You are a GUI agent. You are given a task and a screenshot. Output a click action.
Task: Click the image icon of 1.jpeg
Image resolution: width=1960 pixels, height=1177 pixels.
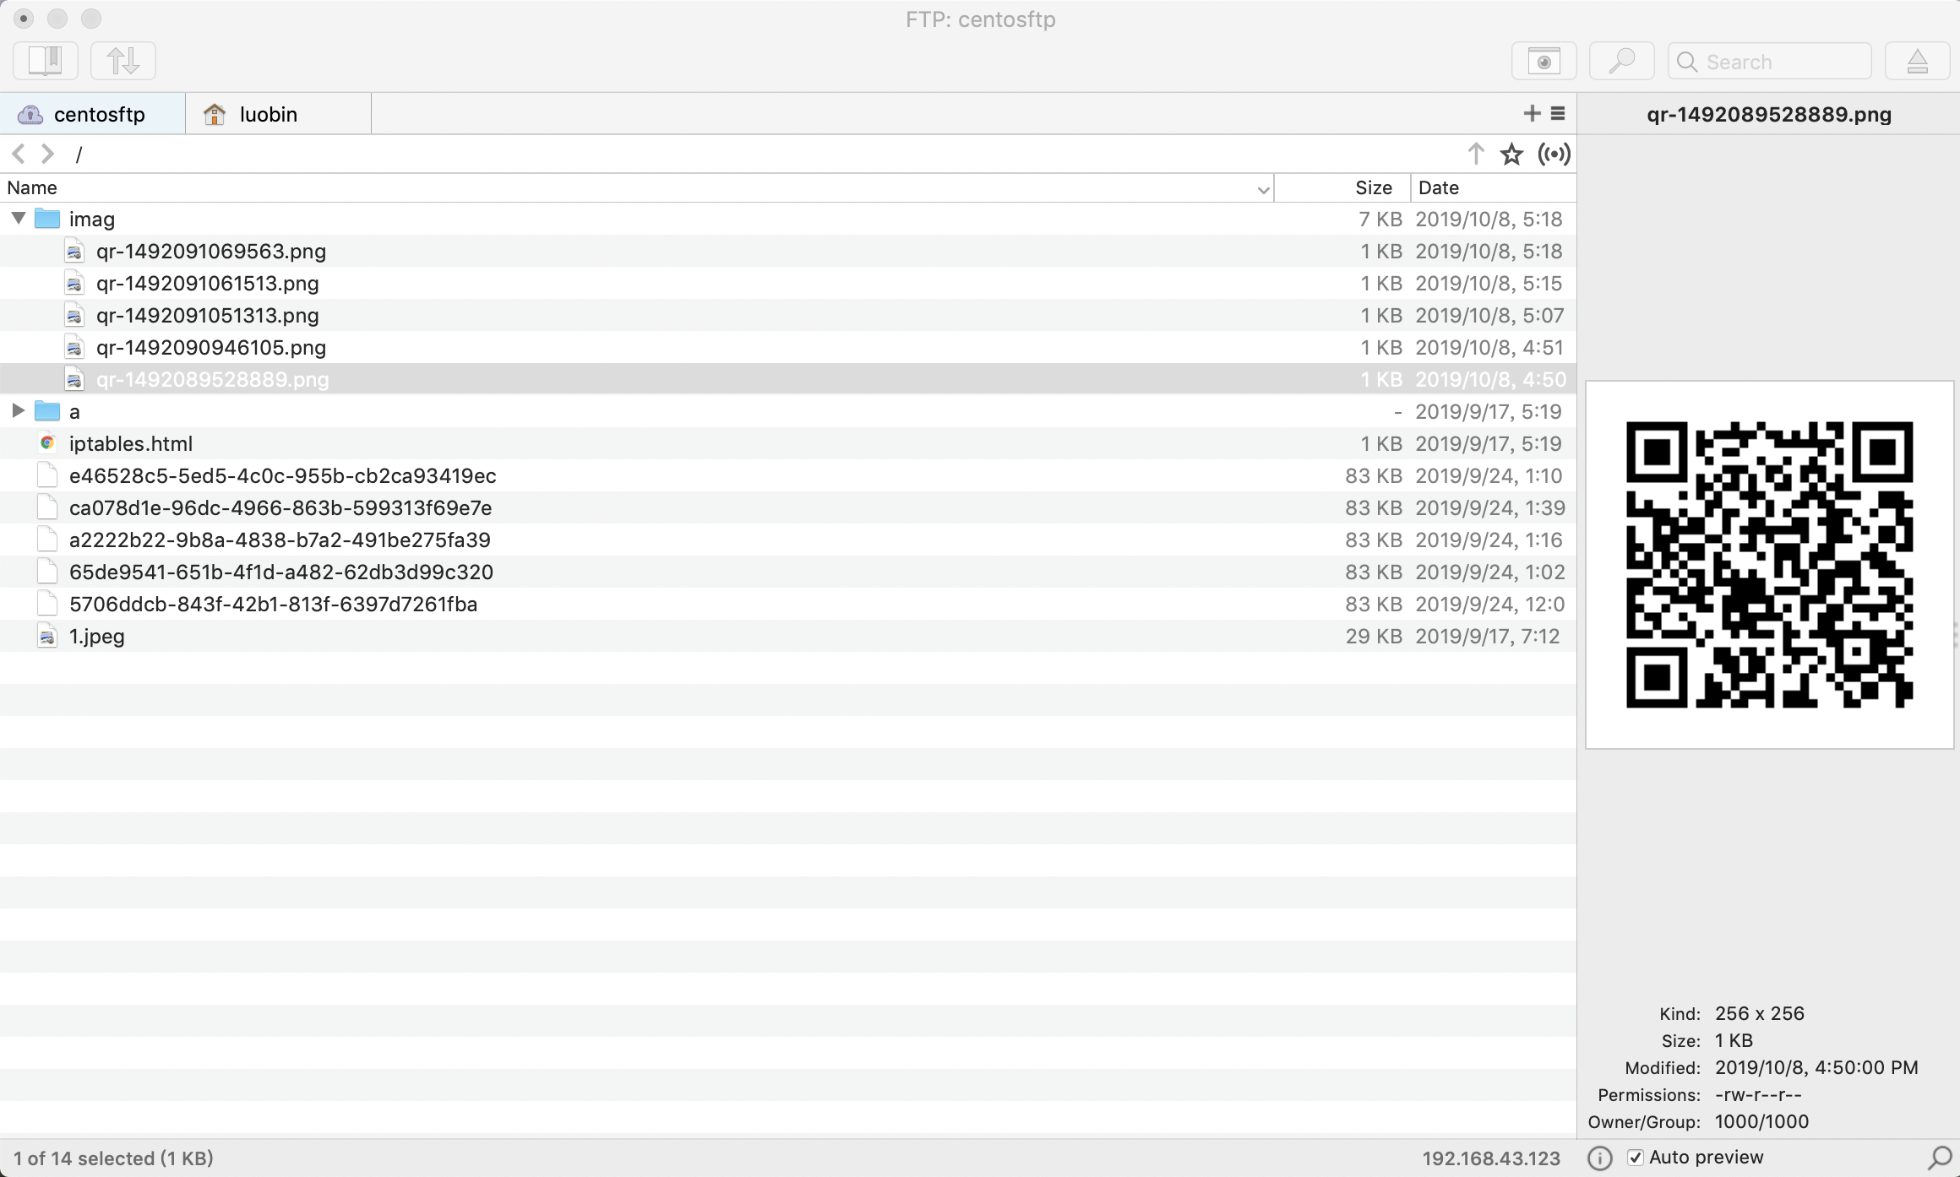click(x=47, y=636)
